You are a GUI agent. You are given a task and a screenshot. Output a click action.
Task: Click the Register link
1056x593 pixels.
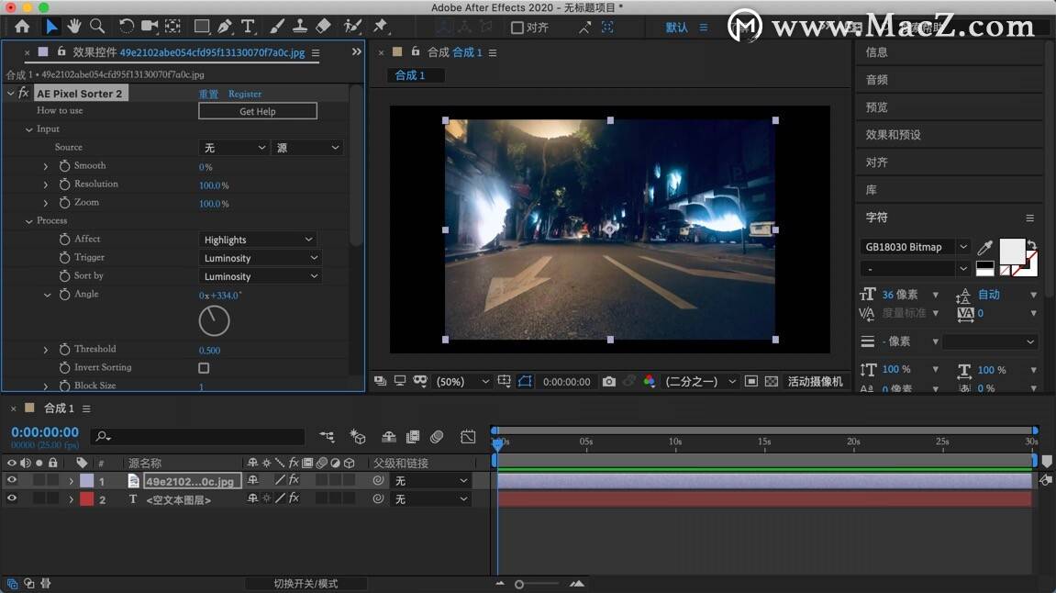pyautogui.click(x=245, y=94)
